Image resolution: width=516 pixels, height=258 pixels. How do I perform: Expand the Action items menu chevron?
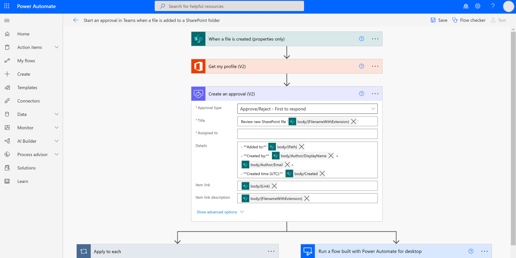(x=57, y=47)
